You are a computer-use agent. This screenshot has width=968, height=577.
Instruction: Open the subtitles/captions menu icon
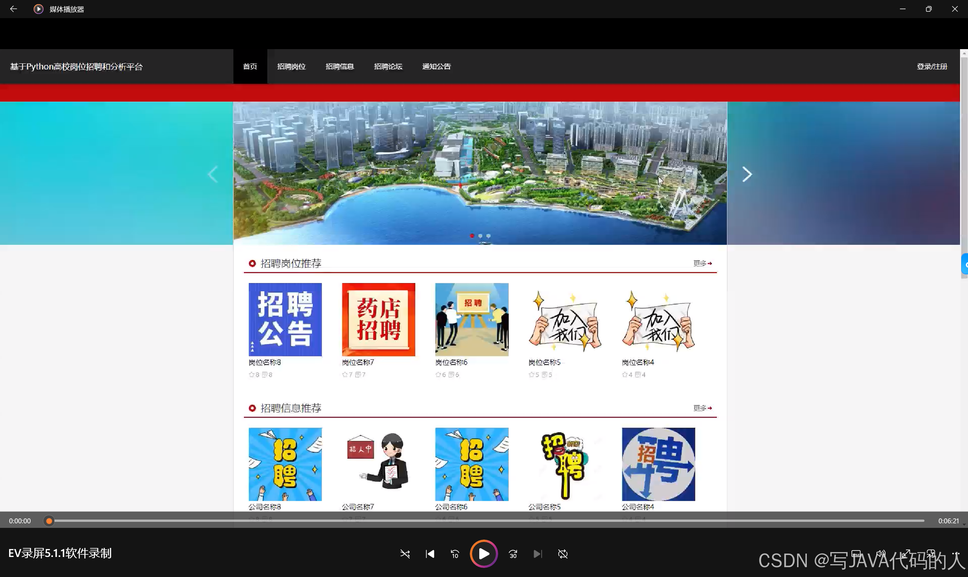856,553
